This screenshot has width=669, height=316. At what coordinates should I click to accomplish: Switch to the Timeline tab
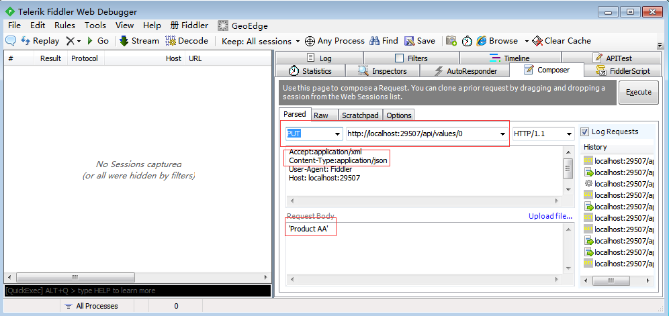tap(510, 58)
